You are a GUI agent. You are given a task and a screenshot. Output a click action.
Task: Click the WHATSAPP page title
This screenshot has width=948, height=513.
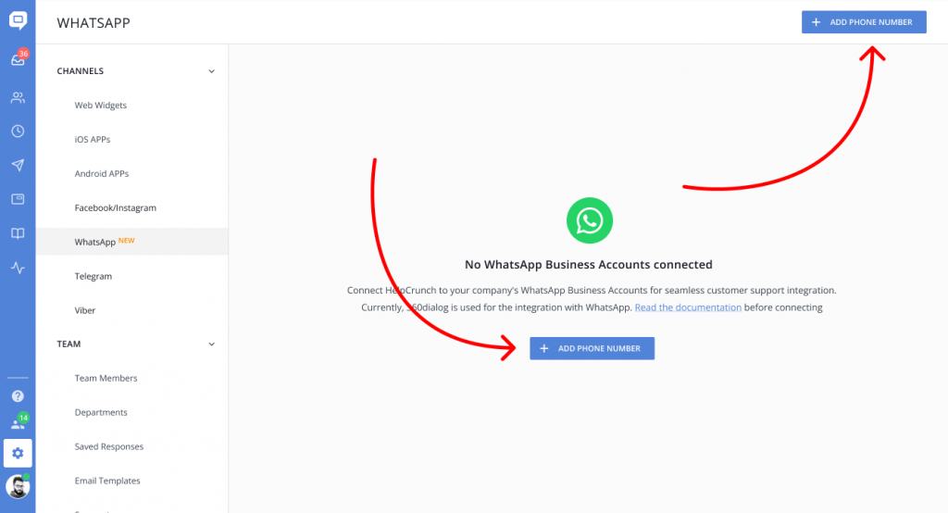pyautogui.click(x=94, y=23)
